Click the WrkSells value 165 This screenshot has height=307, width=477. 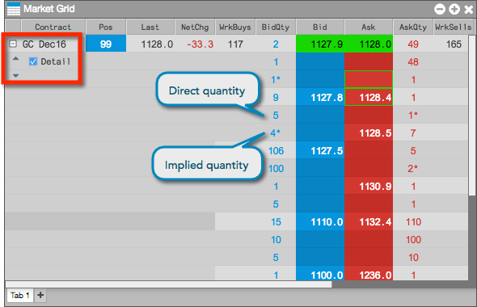click(x=454, y=44)
